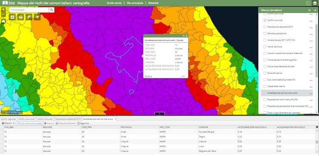Switch to Confini comunali tab
The image size is (319, 156).
click(45, 119)
